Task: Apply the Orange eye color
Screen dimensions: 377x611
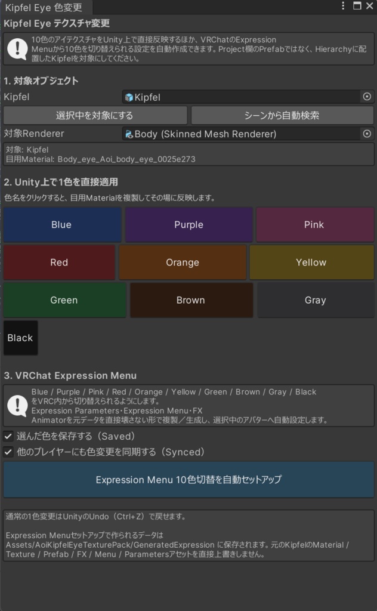Action: point(183,263)
